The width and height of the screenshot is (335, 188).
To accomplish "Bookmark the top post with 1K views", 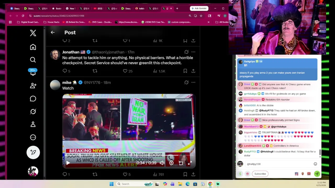I will pos(185,41).
